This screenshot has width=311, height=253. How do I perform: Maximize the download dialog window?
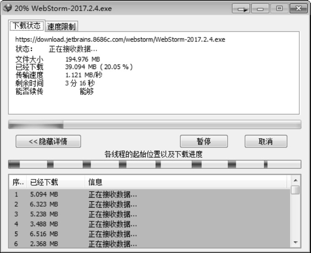click(278, 8)
